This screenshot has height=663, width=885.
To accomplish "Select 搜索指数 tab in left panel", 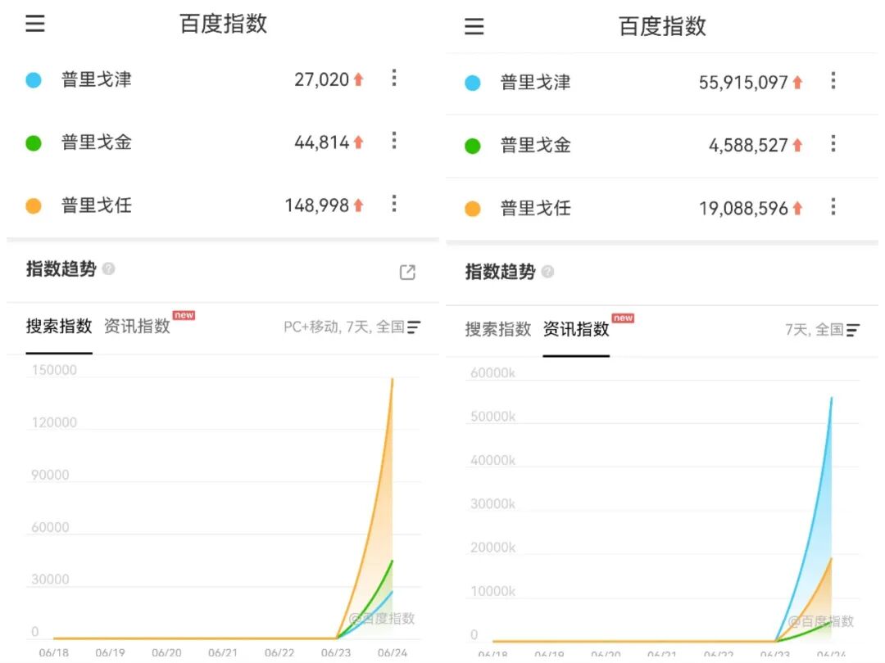I will tap(59, 326).
